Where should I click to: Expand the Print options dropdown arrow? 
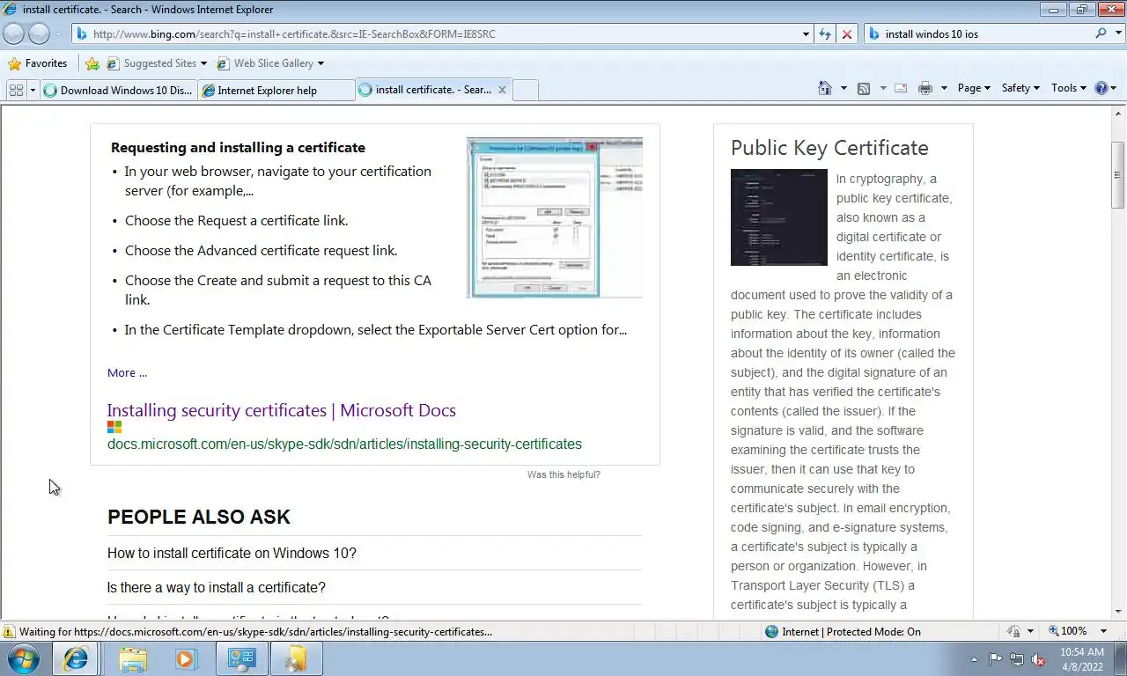pyautogui.click(x=944, y=88)
